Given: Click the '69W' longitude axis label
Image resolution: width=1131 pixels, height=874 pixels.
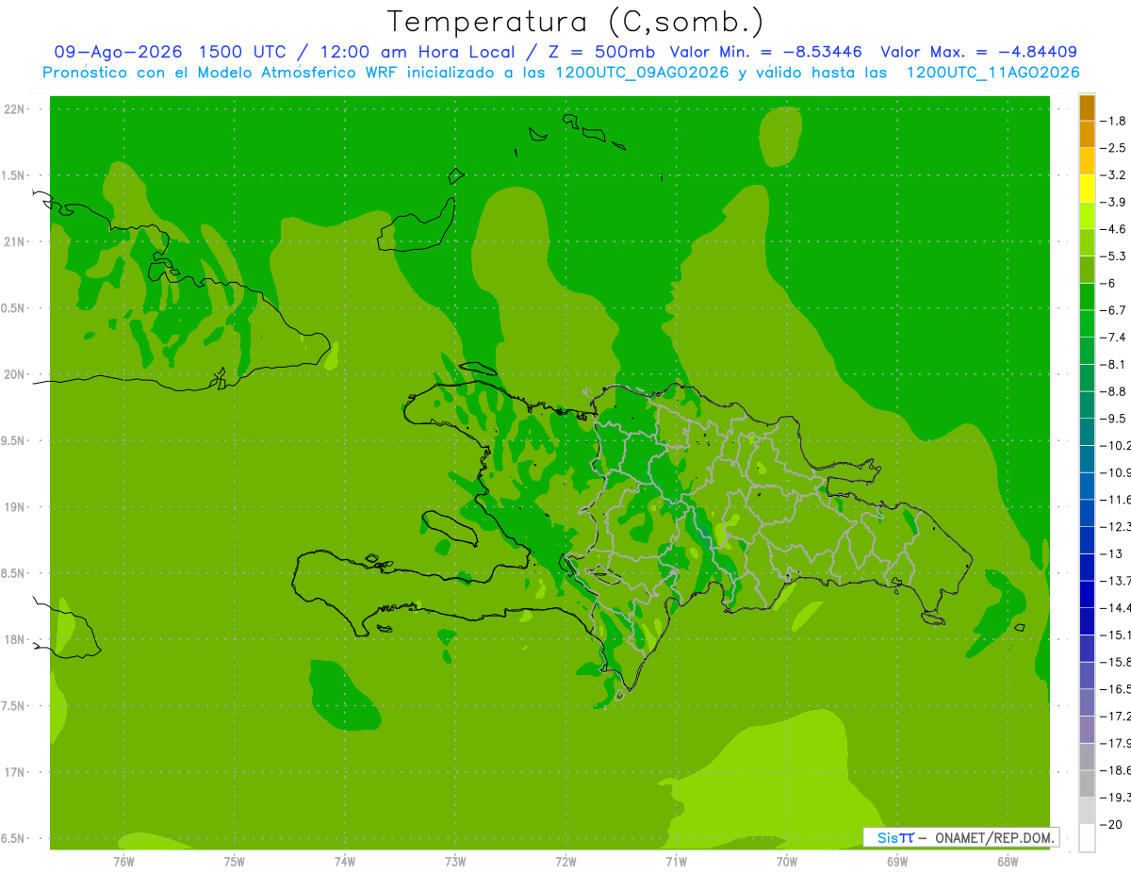Looking at the screenshot, I should pos(897,862).
